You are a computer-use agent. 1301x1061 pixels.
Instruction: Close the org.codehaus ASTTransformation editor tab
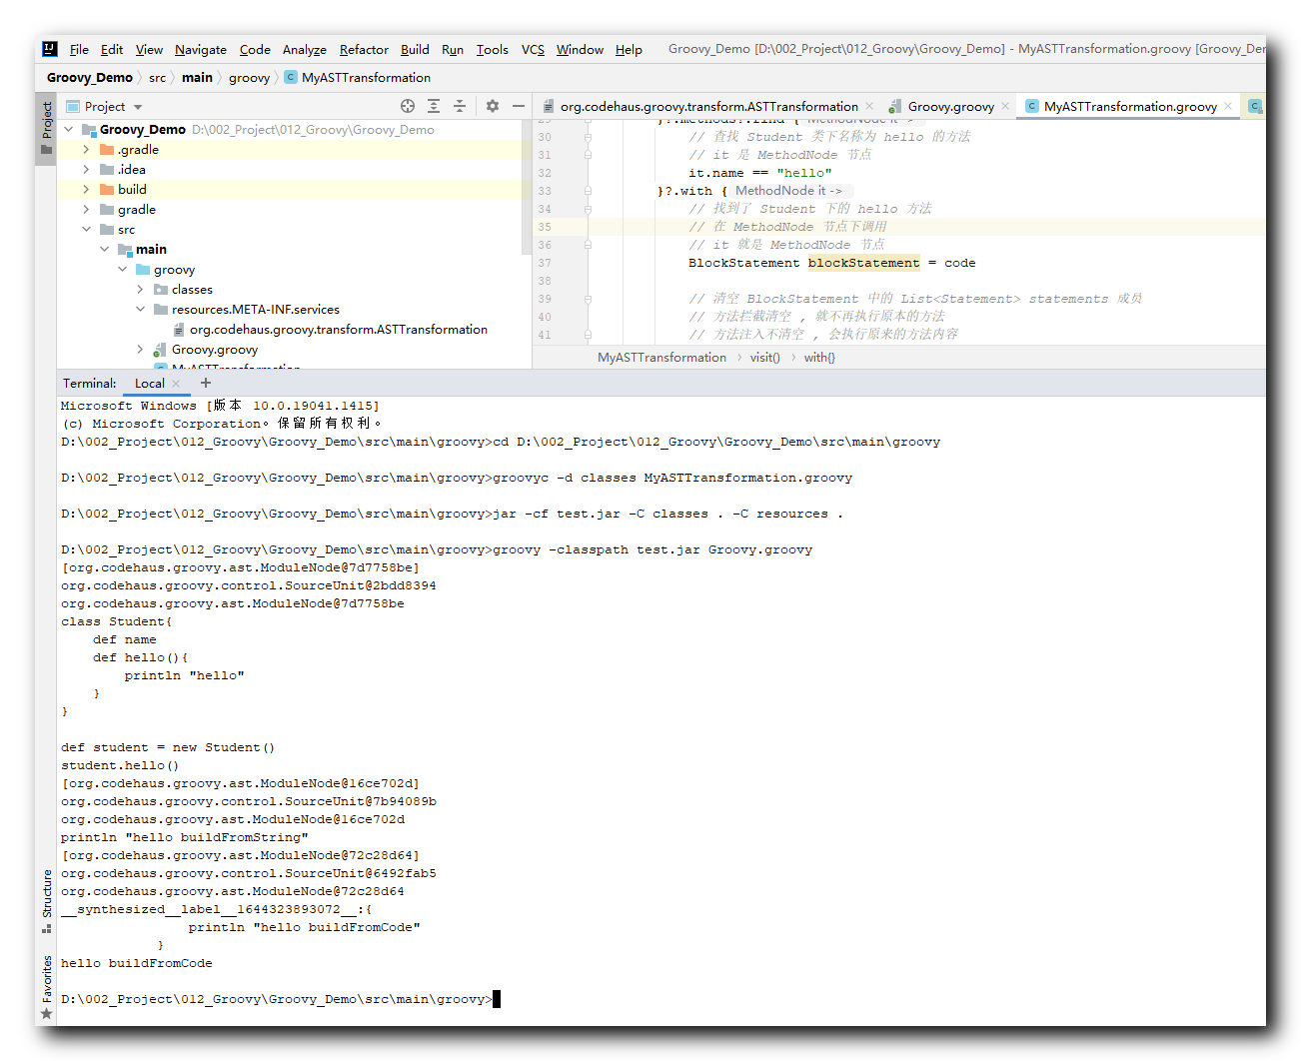[869, 106]
